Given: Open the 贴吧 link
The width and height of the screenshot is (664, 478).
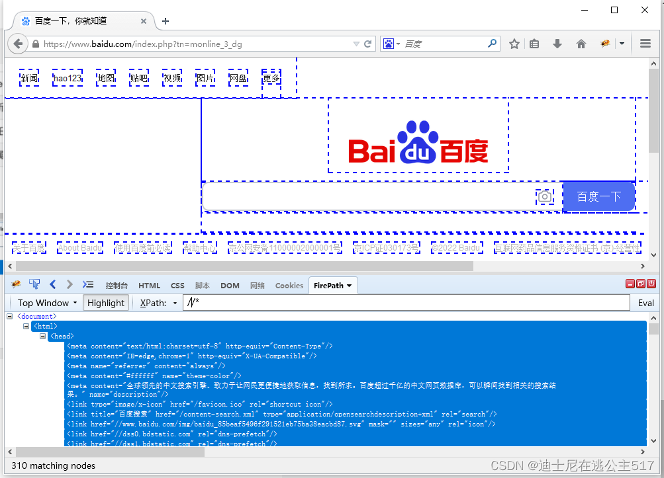Looking at the screenshot, I should click(x=139, y=78).
